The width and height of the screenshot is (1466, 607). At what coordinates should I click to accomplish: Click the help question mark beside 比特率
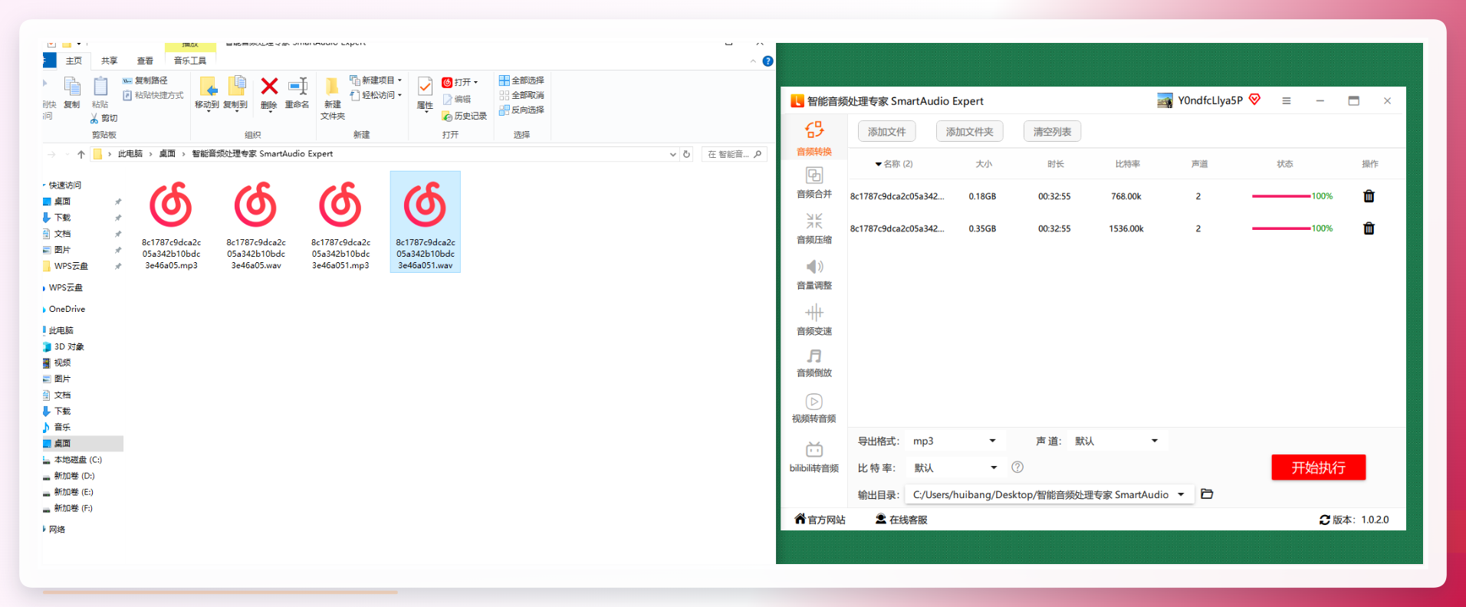click(x=1017, y=468)
